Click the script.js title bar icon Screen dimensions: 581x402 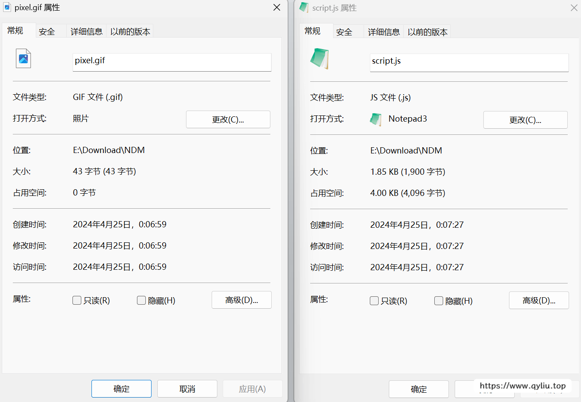click(304, 8)
